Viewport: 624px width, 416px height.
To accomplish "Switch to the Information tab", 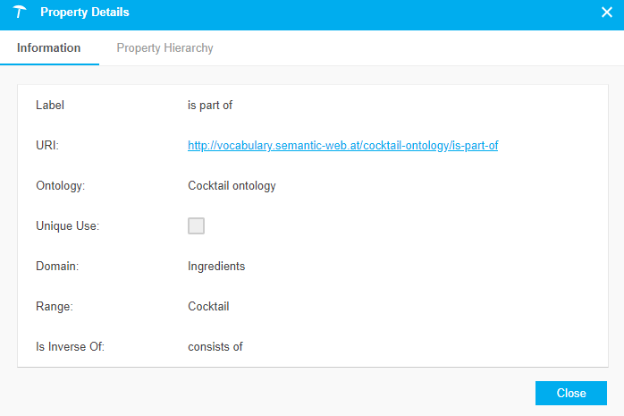I will (x=49, y=48).
